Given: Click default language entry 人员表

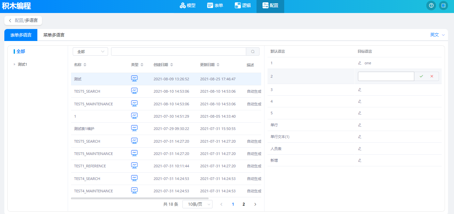Looking at the screenshot, I should 276,149.
